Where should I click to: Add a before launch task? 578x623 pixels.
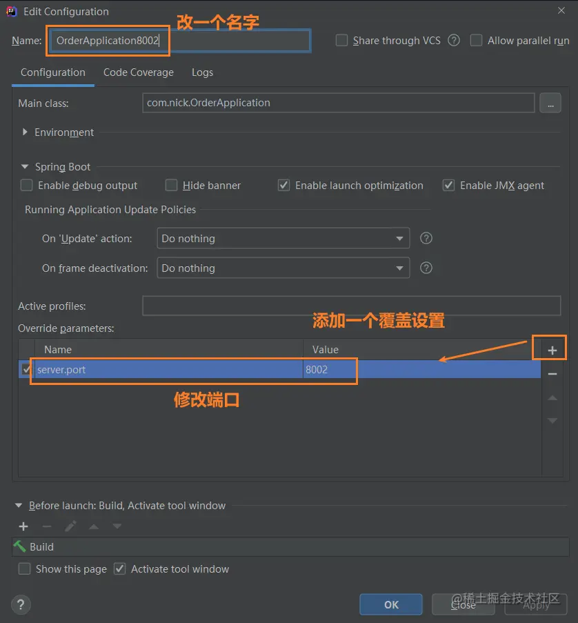[23, 526]
